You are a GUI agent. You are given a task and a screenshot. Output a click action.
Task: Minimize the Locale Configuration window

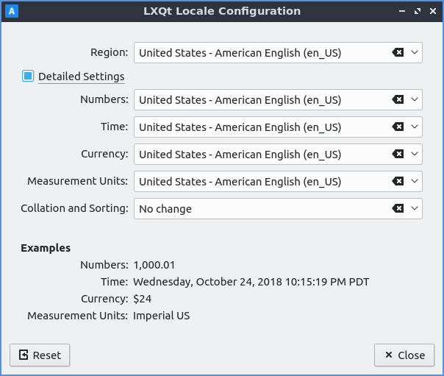402,12
